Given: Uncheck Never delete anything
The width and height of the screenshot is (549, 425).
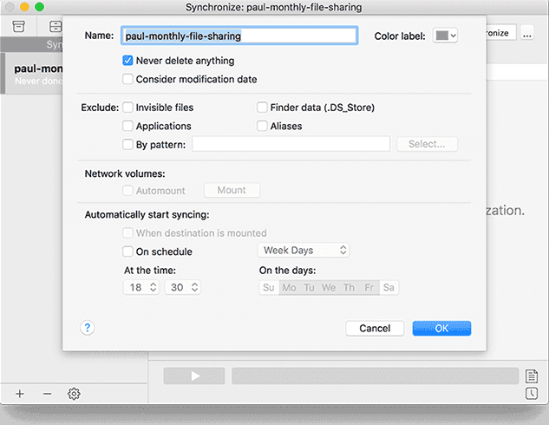Looking at the screenshot, I should point(128,61).
